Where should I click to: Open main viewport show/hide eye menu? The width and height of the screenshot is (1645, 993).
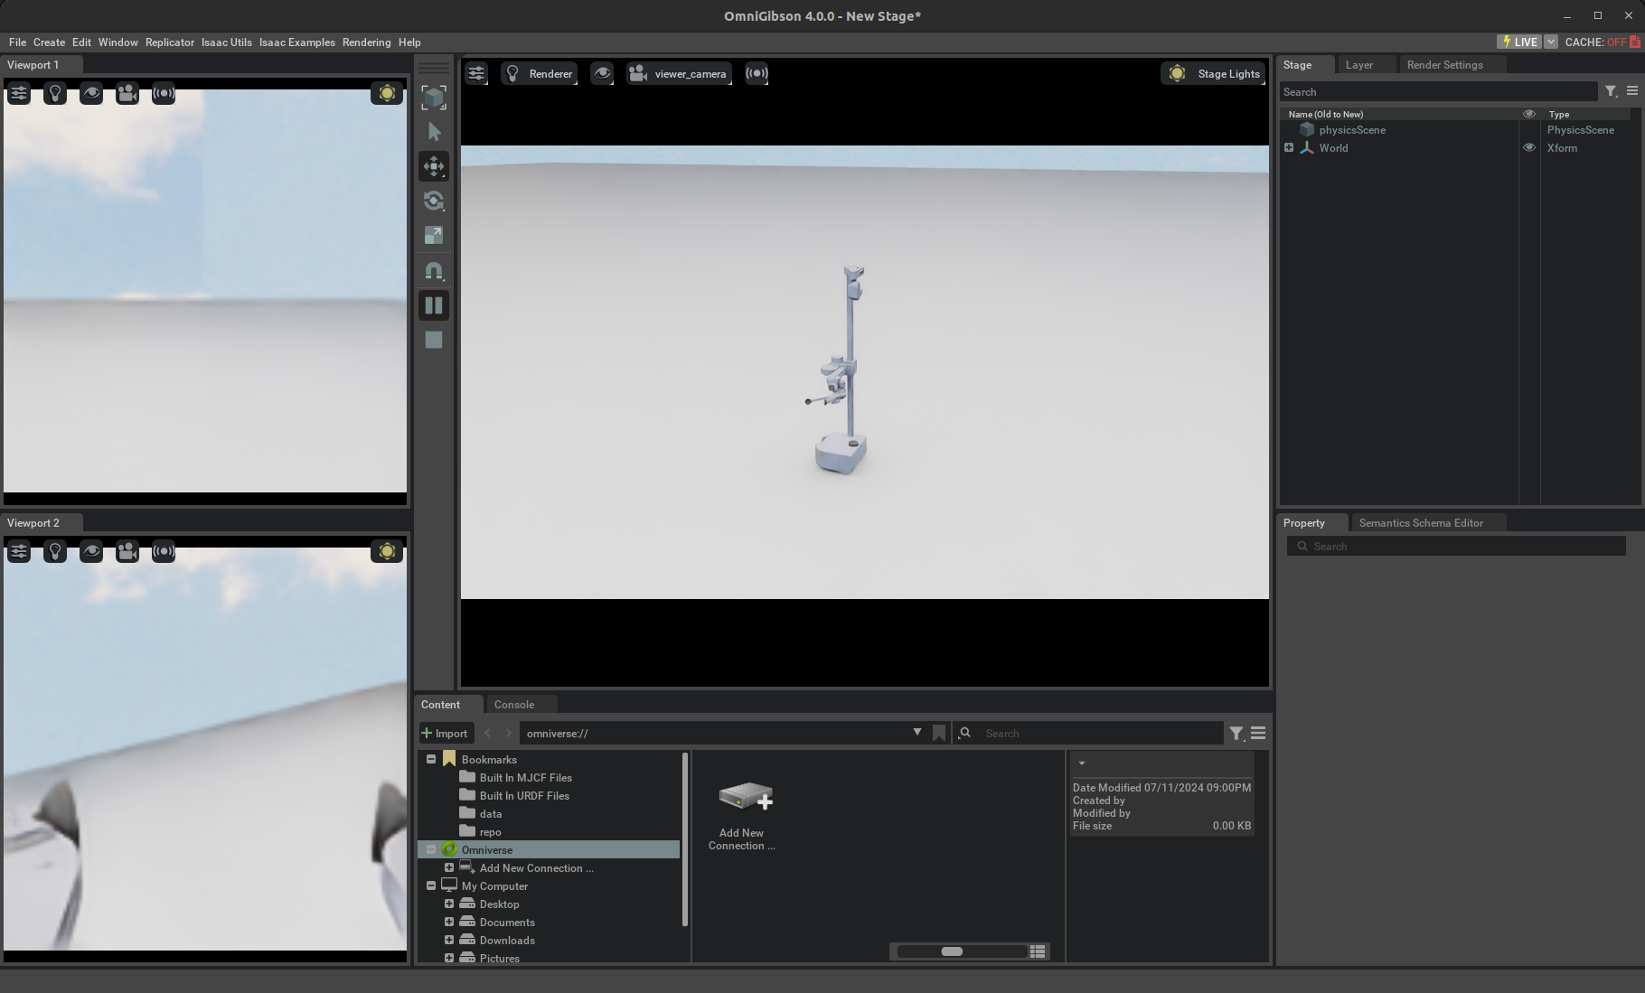602,74
